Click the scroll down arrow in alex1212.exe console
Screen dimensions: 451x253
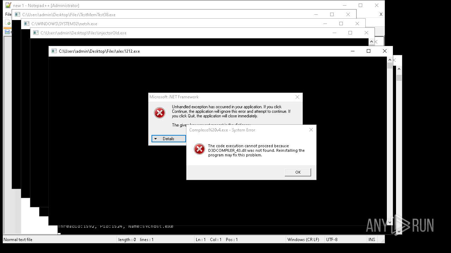point(390,222)
